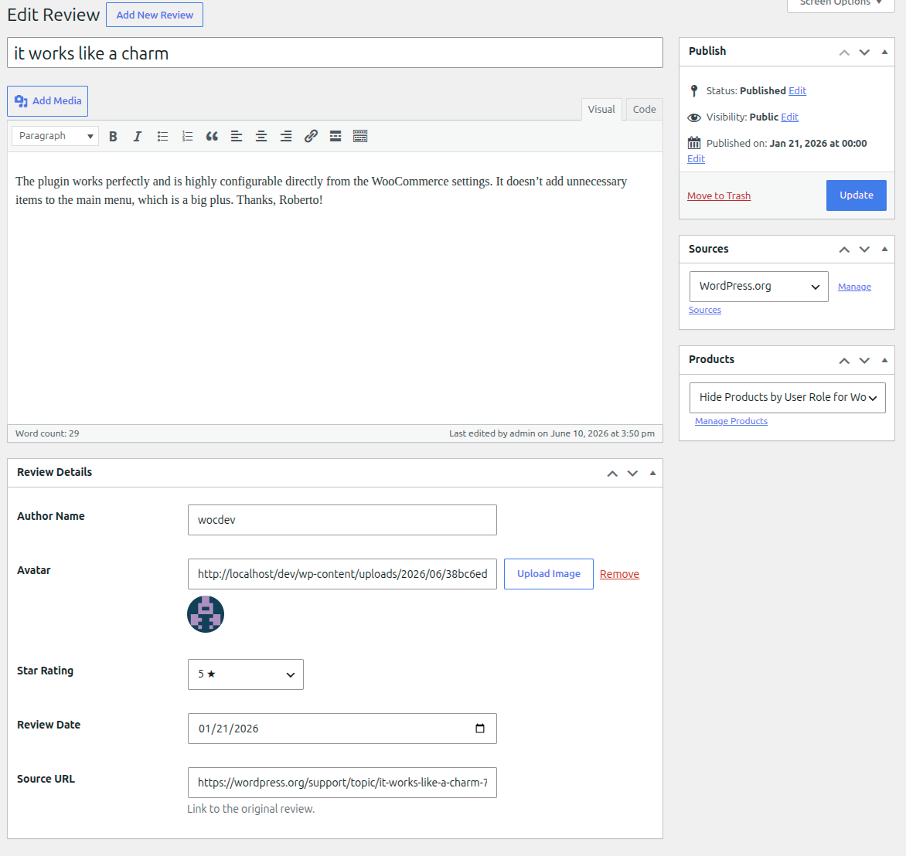Insert Read More tag
906x856 pixels.
tap(335, 136)
